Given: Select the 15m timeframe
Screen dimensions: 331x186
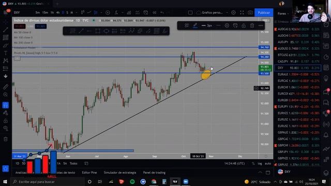Looking at the screenshot, I should (x=45, y=12).
